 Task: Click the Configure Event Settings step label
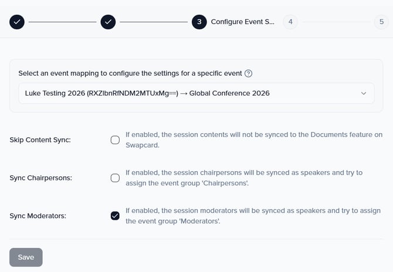[x=242, y=22]
